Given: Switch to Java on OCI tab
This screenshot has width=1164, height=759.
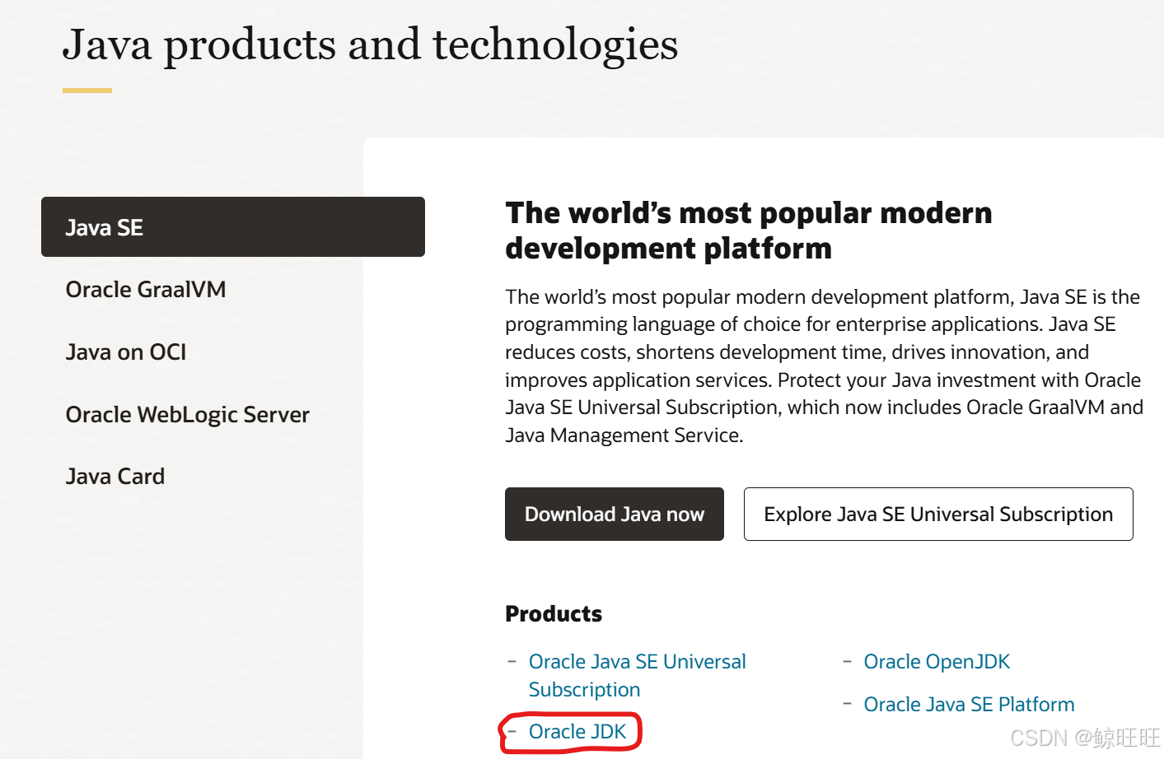Looking at the screenshot, I should click(x=126, y=352).
